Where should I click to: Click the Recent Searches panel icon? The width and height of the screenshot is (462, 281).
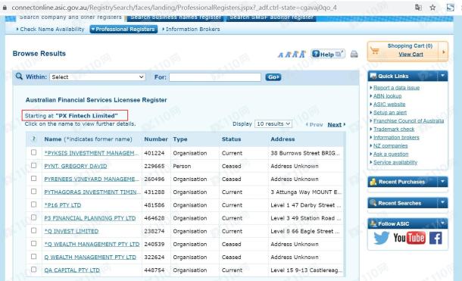(373, 203)
